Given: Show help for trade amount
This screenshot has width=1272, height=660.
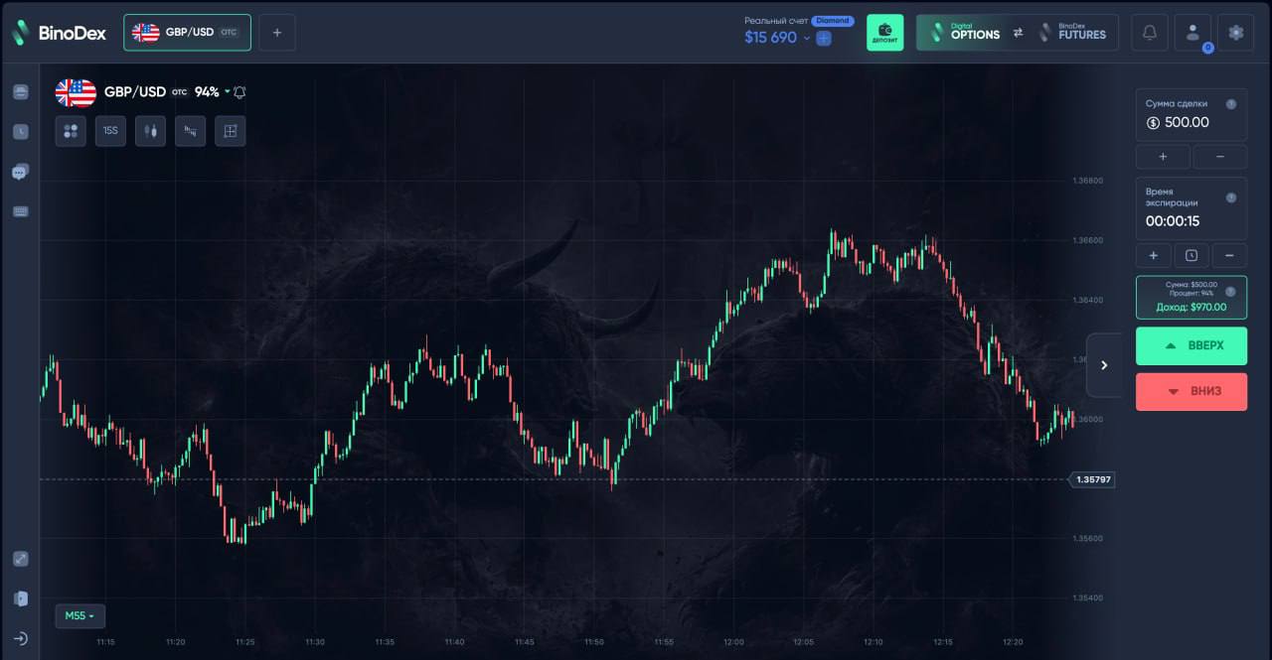Looking at the screenshot, I should point(1231,104).
